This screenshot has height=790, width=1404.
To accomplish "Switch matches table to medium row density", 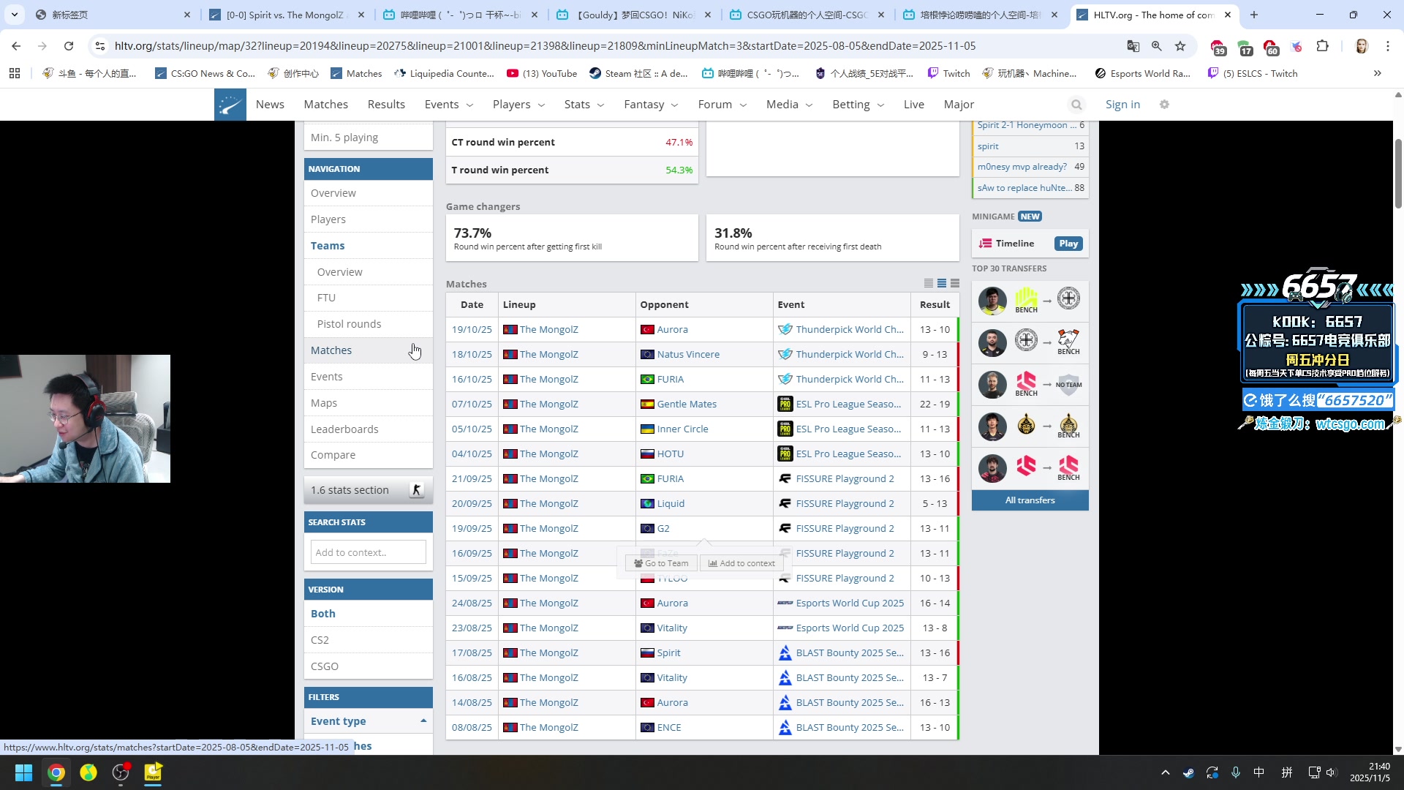I will [x=942, y=283].
